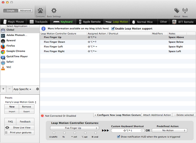The height and width of the screenshot is (143, 196).
Task: Click Export preset button
Action: pos(26,111)
